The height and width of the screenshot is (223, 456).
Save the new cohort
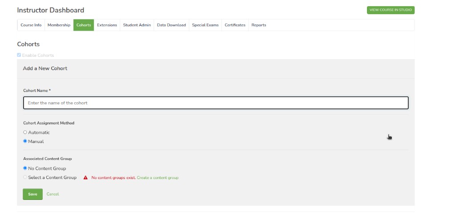coord(33,194)
